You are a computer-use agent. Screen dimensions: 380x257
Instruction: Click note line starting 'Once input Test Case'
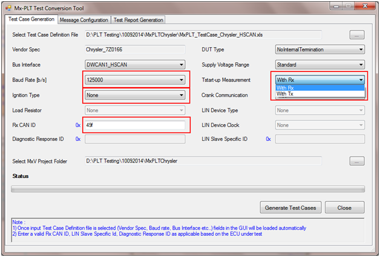(160, 228)
